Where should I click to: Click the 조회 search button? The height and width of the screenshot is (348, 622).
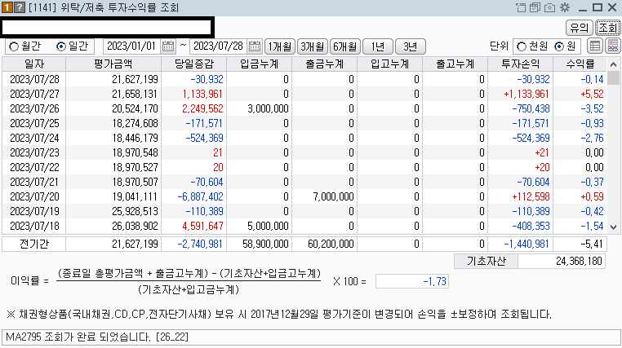pos(608,28)
